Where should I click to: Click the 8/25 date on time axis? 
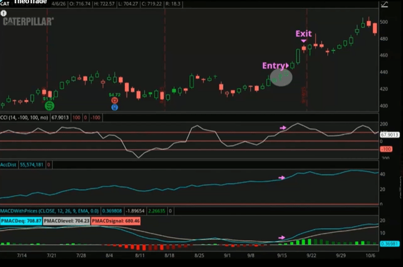(x=199, y=255)
